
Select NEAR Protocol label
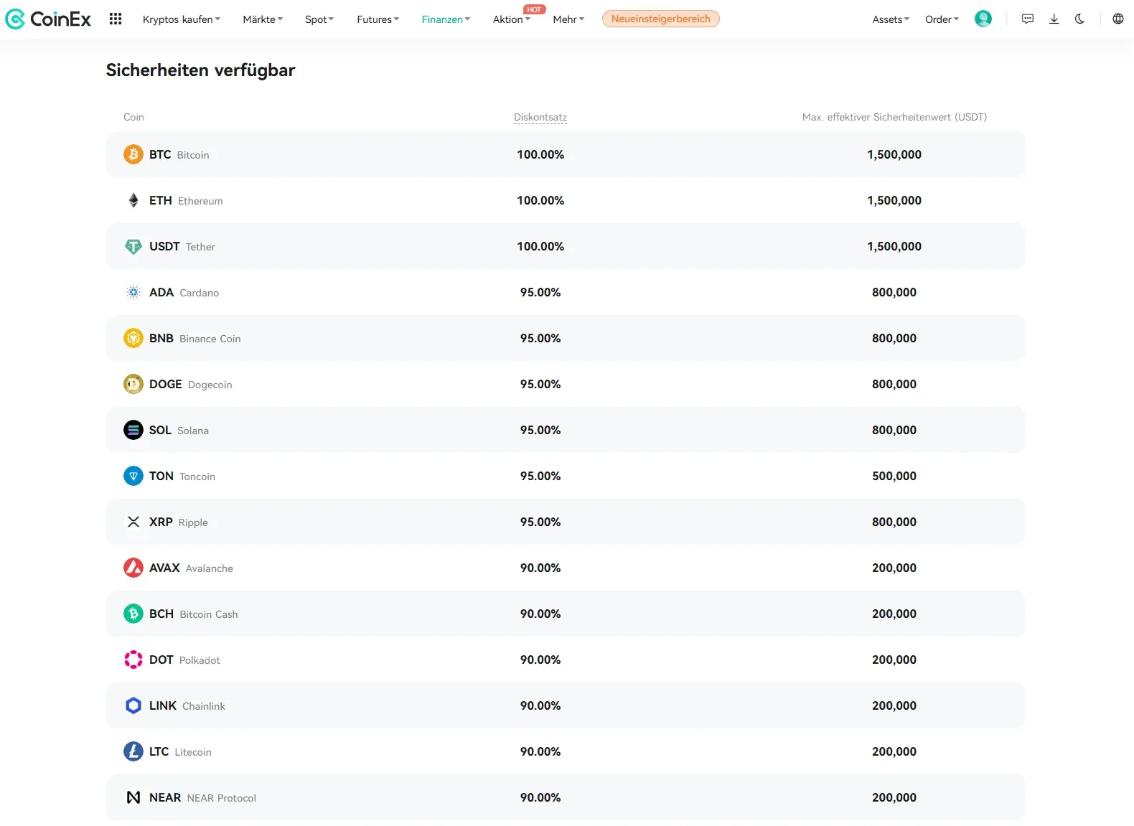202,797
